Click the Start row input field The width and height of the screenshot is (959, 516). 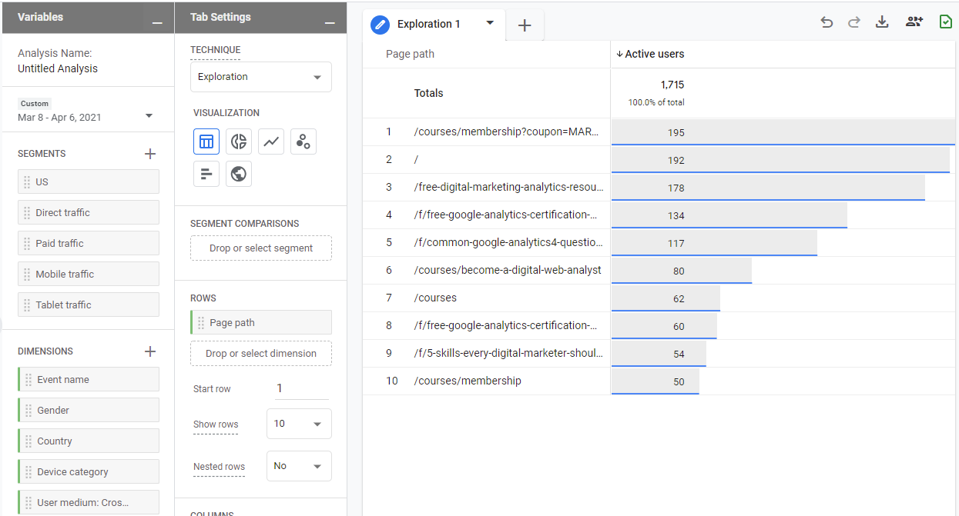pos(301,388)
